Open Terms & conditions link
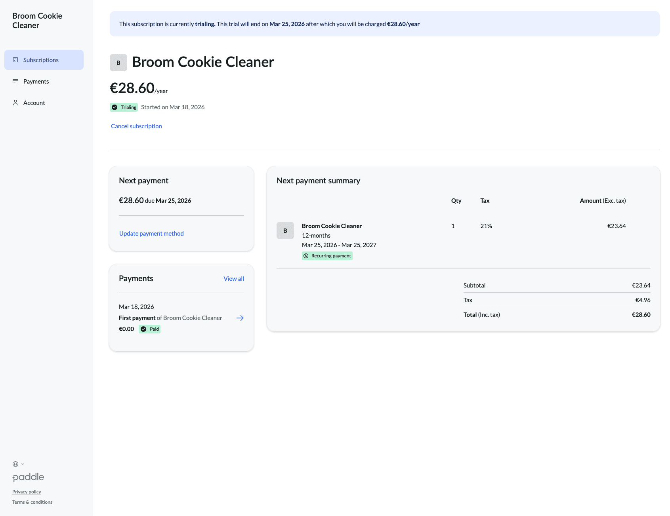 pos(32,502)
